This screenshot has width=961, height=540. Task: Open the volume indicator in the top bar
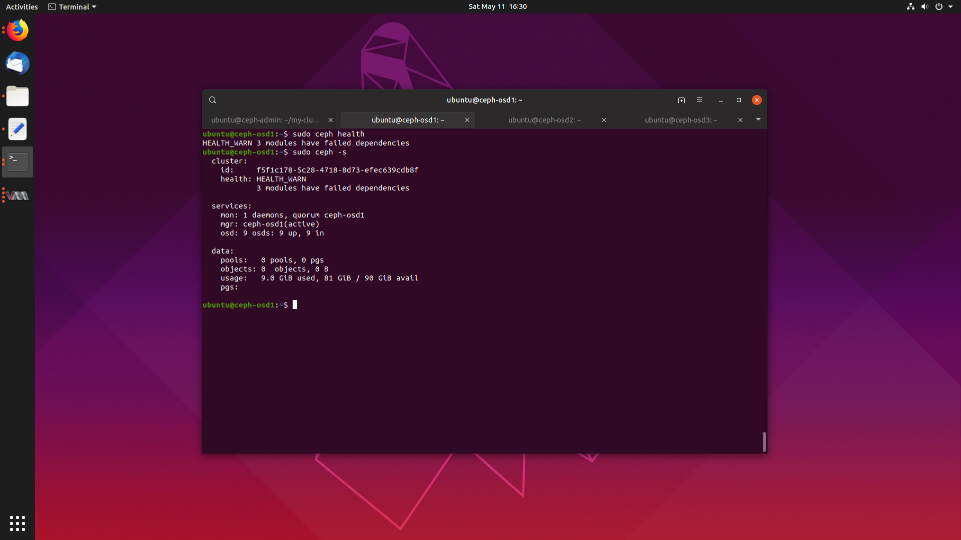[x=924, y=6]
